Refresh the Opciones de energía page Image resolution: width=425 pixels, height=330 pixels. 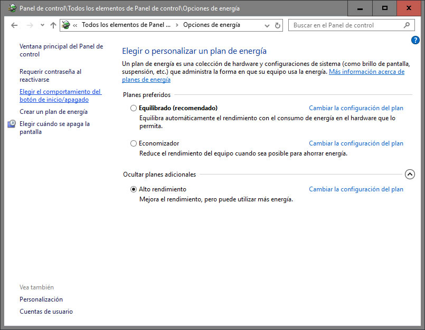[278, 25]
